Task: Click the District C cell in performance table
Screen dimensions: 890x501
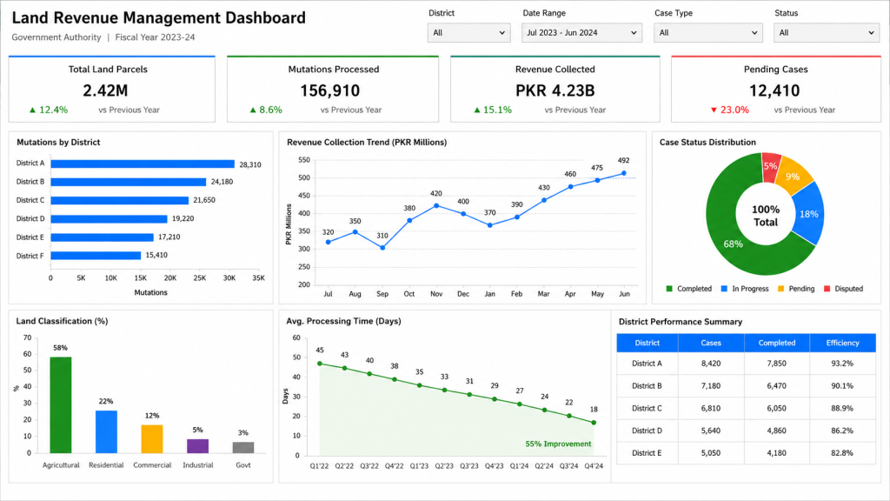Action: tap(647, 409)
